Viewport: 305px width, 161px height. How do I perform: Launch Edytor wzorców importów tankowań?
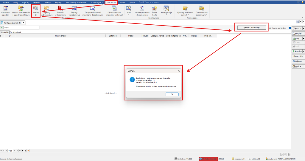[114, 11]
